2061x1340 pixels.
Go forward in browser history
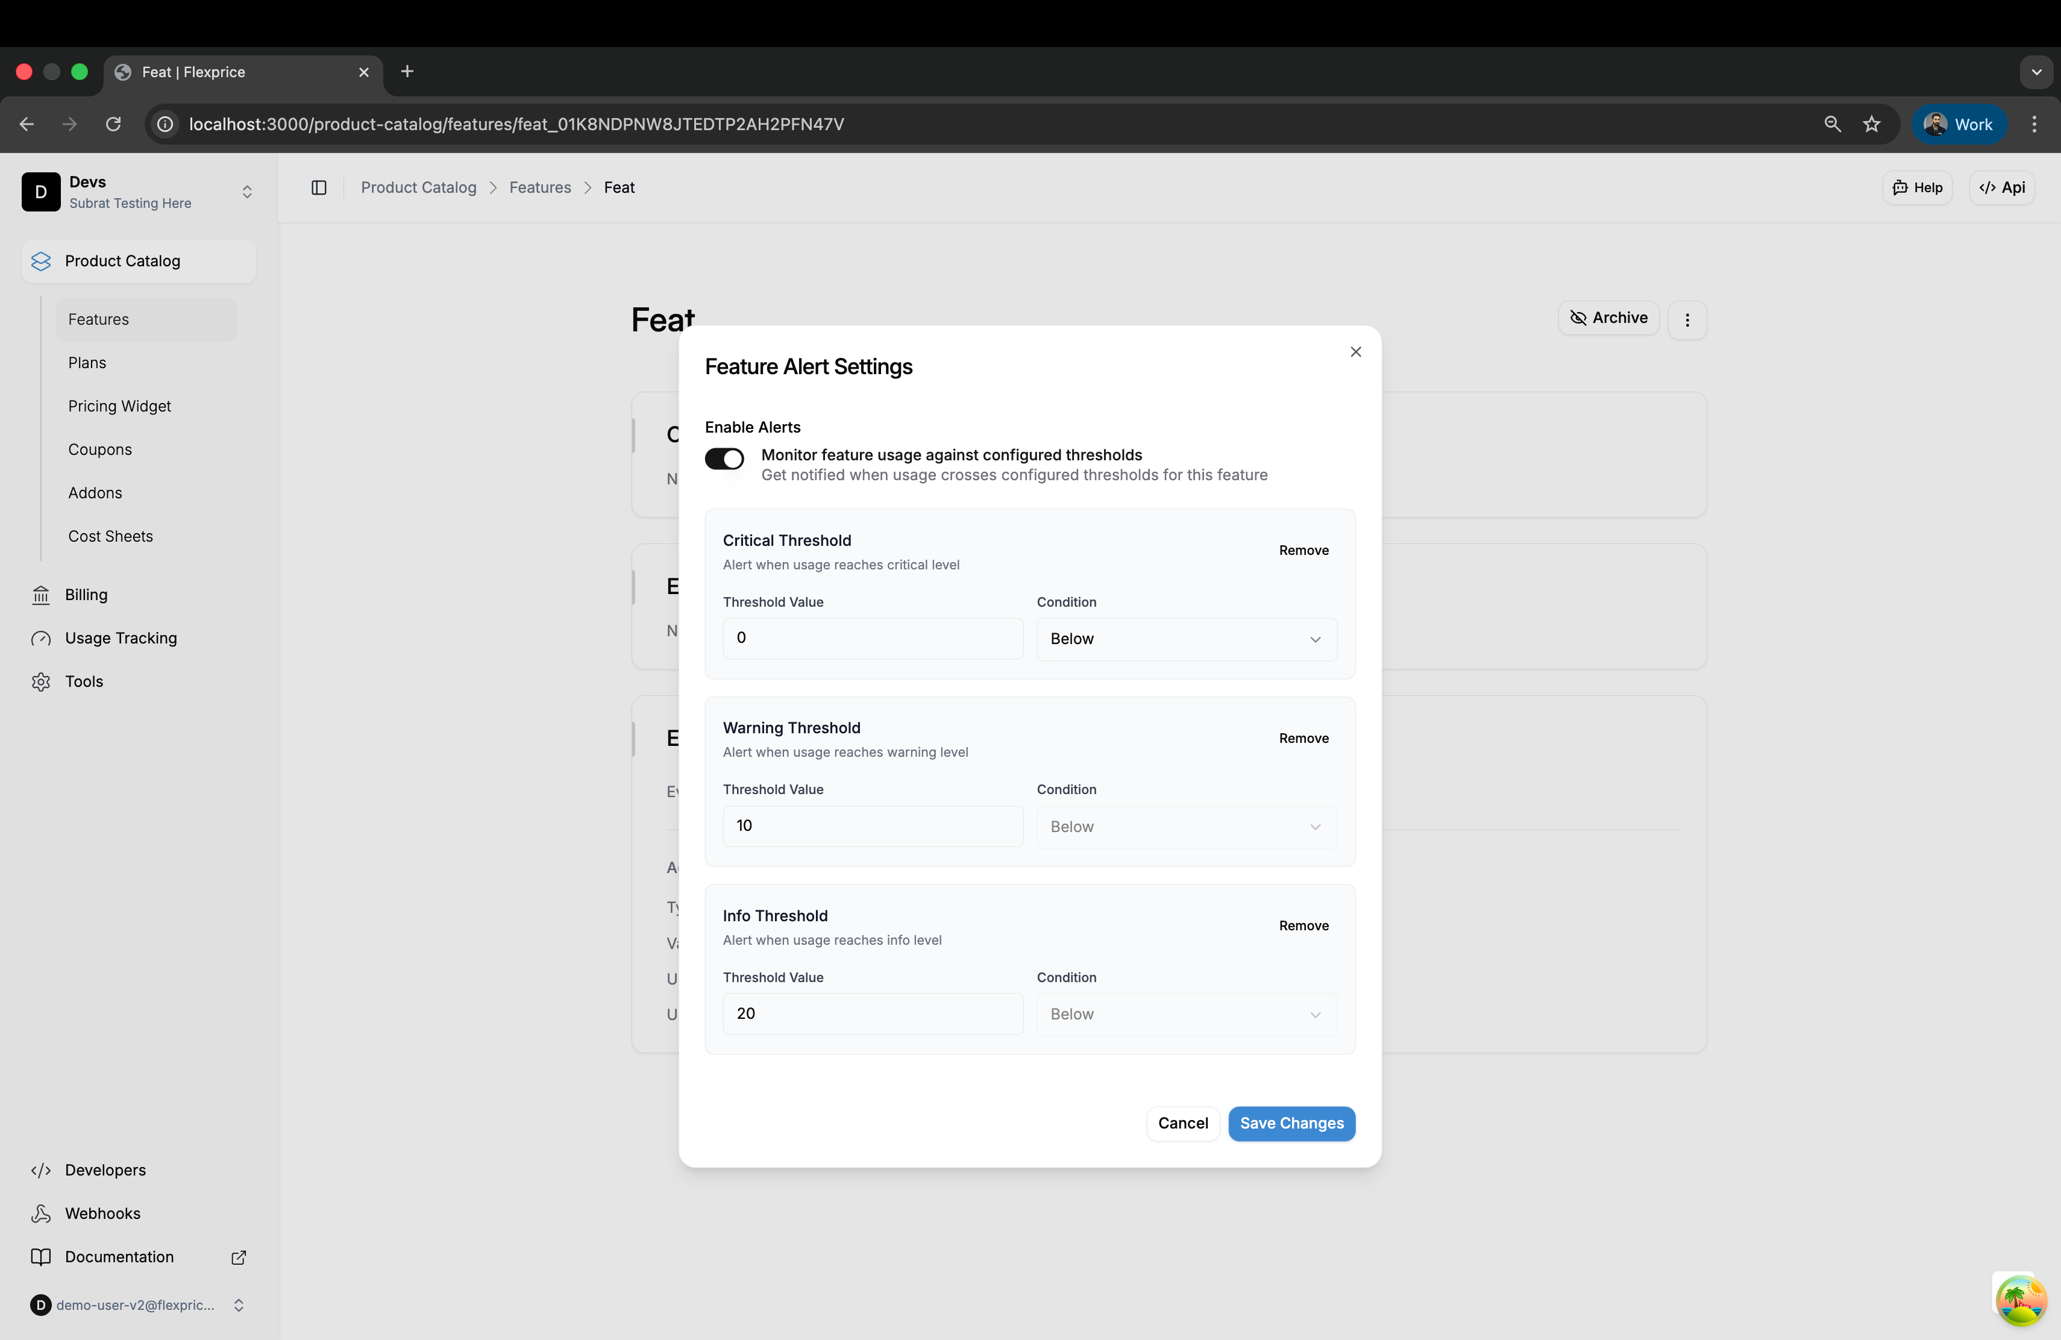[x=70, y=125]
